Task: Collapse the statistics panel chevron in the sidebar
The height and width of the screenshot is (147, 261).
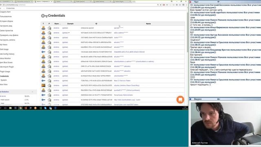Action: pos(32,92)
